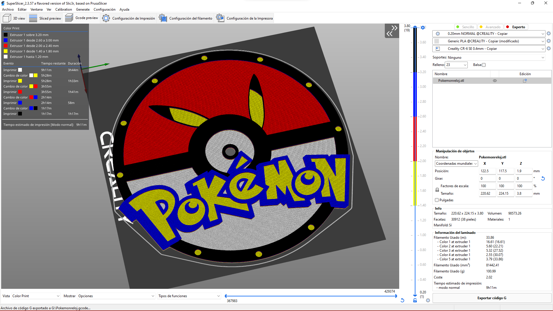Reset the vertical slider with the undo arrow icon
Image resolution: width=553 pixels, height=311 pixels.
(402, 300)
